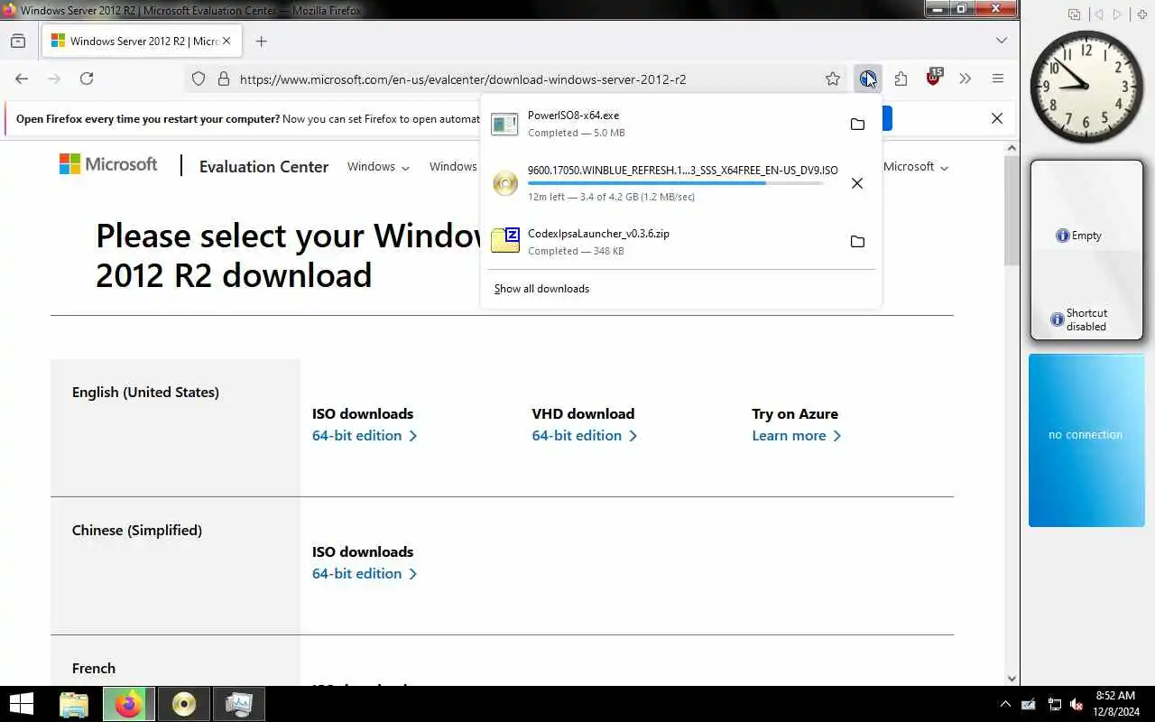This screenshot has height=722, width=1155.
Task: Open a new tab with plus button
Action: tap(261, 41)
